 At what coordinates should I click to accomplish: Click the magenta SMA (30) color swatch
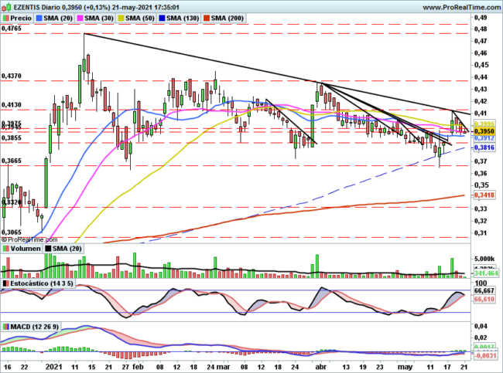[80, 19]
